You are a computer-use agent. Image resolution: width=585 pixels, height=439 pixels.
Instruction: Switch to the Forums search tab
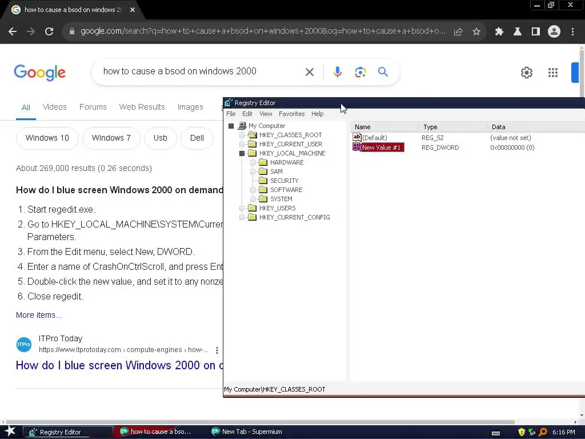93,107
